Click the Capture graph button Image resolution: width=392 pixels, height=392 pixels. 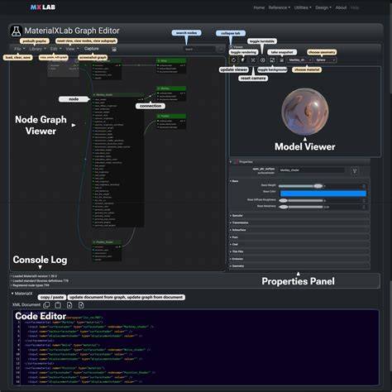click(x=91, y=49)
